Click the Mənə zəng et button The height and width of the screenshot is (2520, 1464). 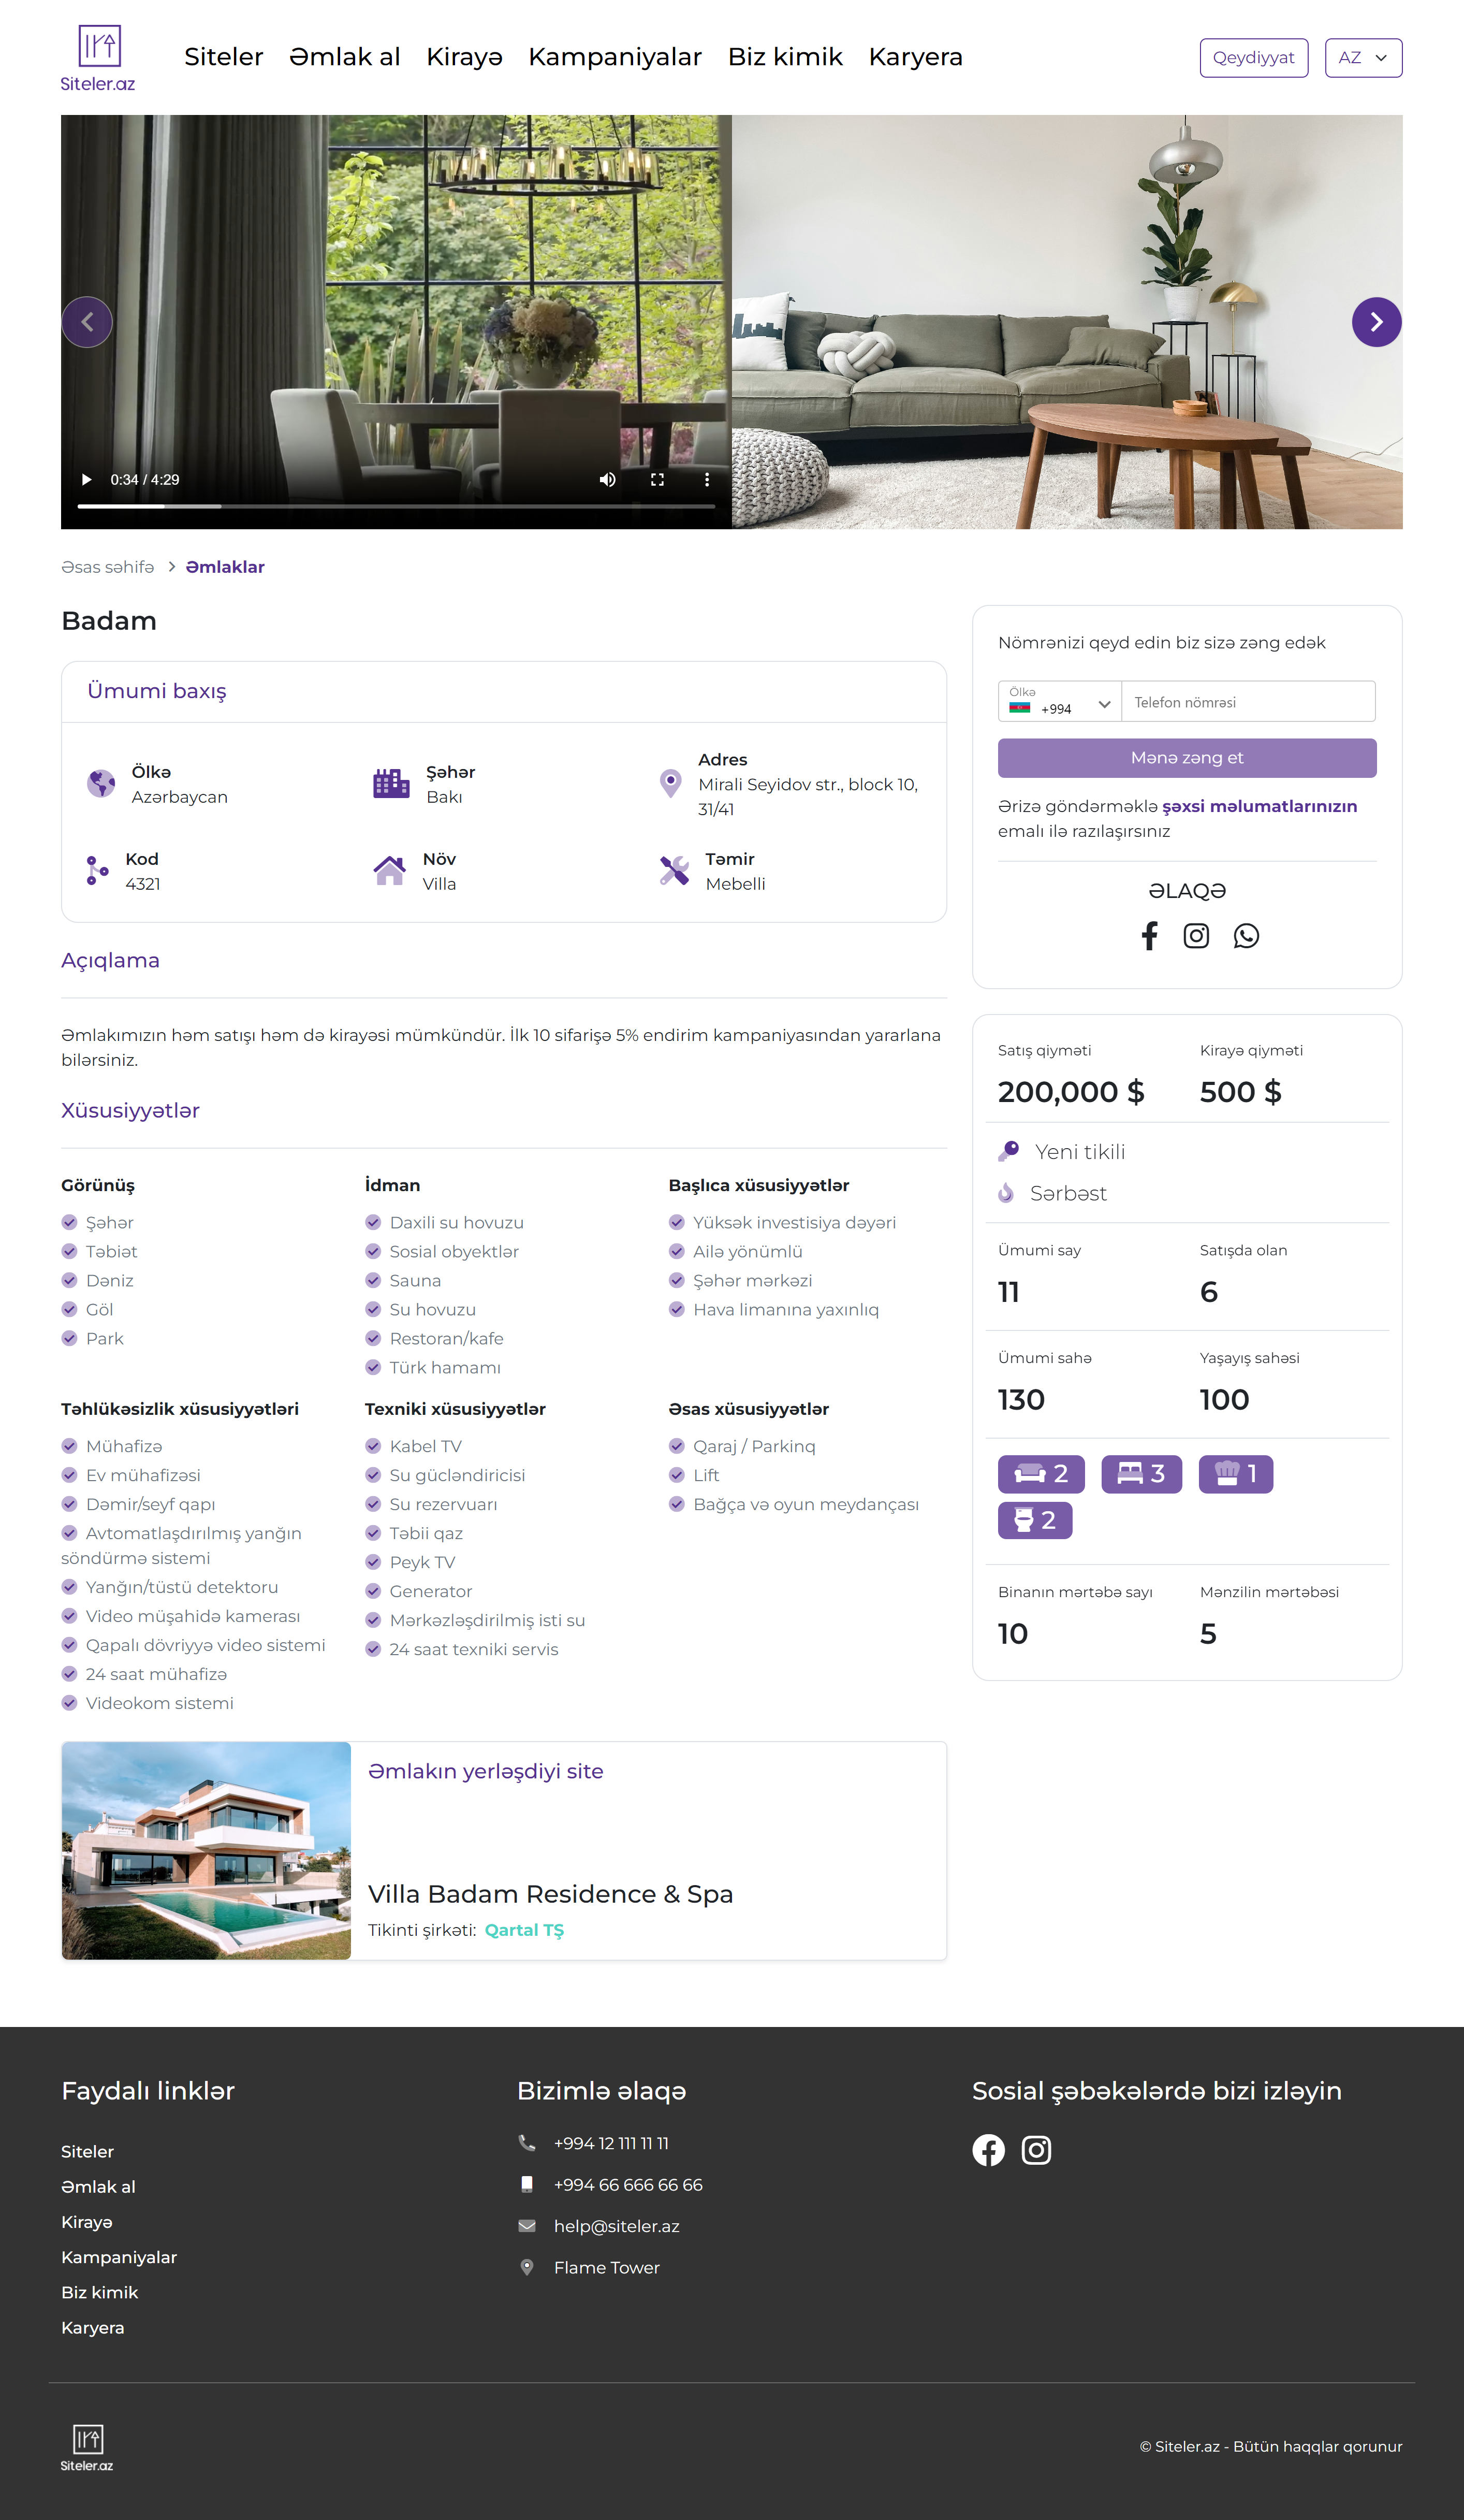coord(1187,758)
